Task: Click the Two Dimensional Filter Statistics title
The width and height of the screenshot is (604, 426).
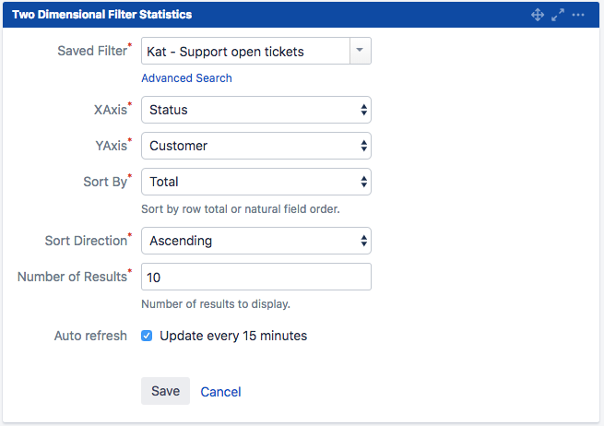Action: (x=101, y=15)
